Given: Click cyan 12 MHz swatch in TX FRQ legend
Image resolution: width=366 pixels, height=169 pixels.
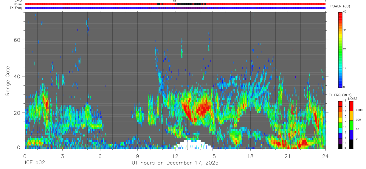Looking at the screenshot, I should pyautogui.click(x=340, y=130).
